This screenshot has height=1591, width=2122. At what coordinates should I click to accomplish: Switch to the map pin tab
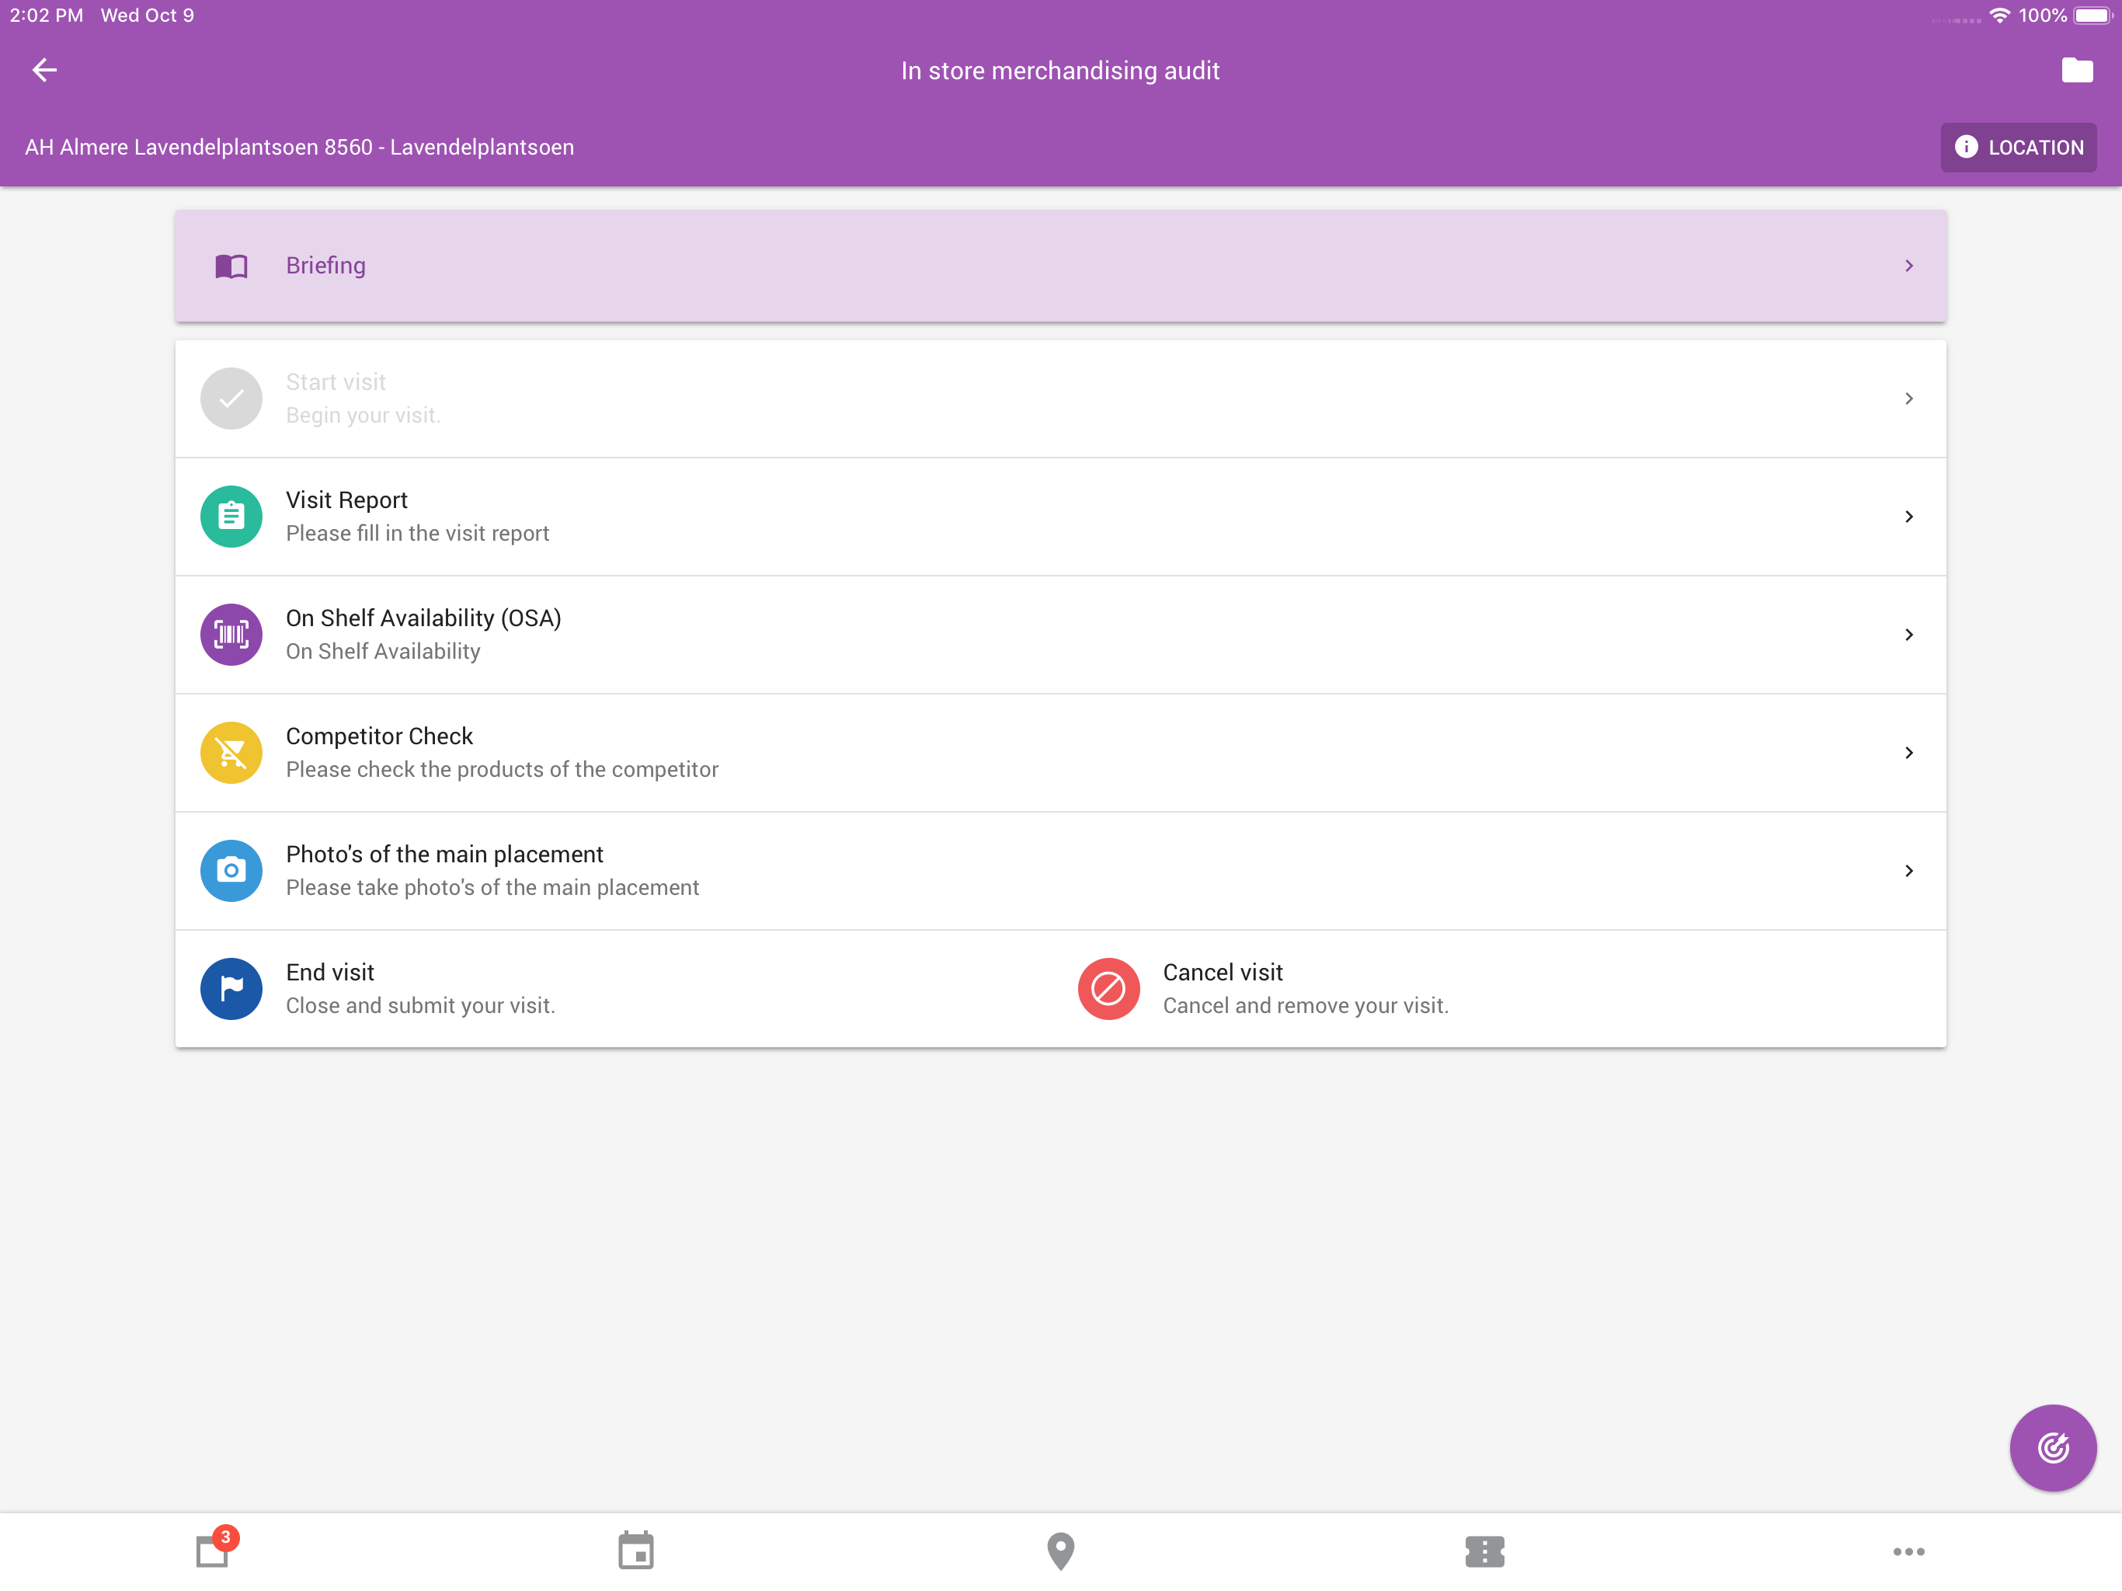(1060, 1551)
